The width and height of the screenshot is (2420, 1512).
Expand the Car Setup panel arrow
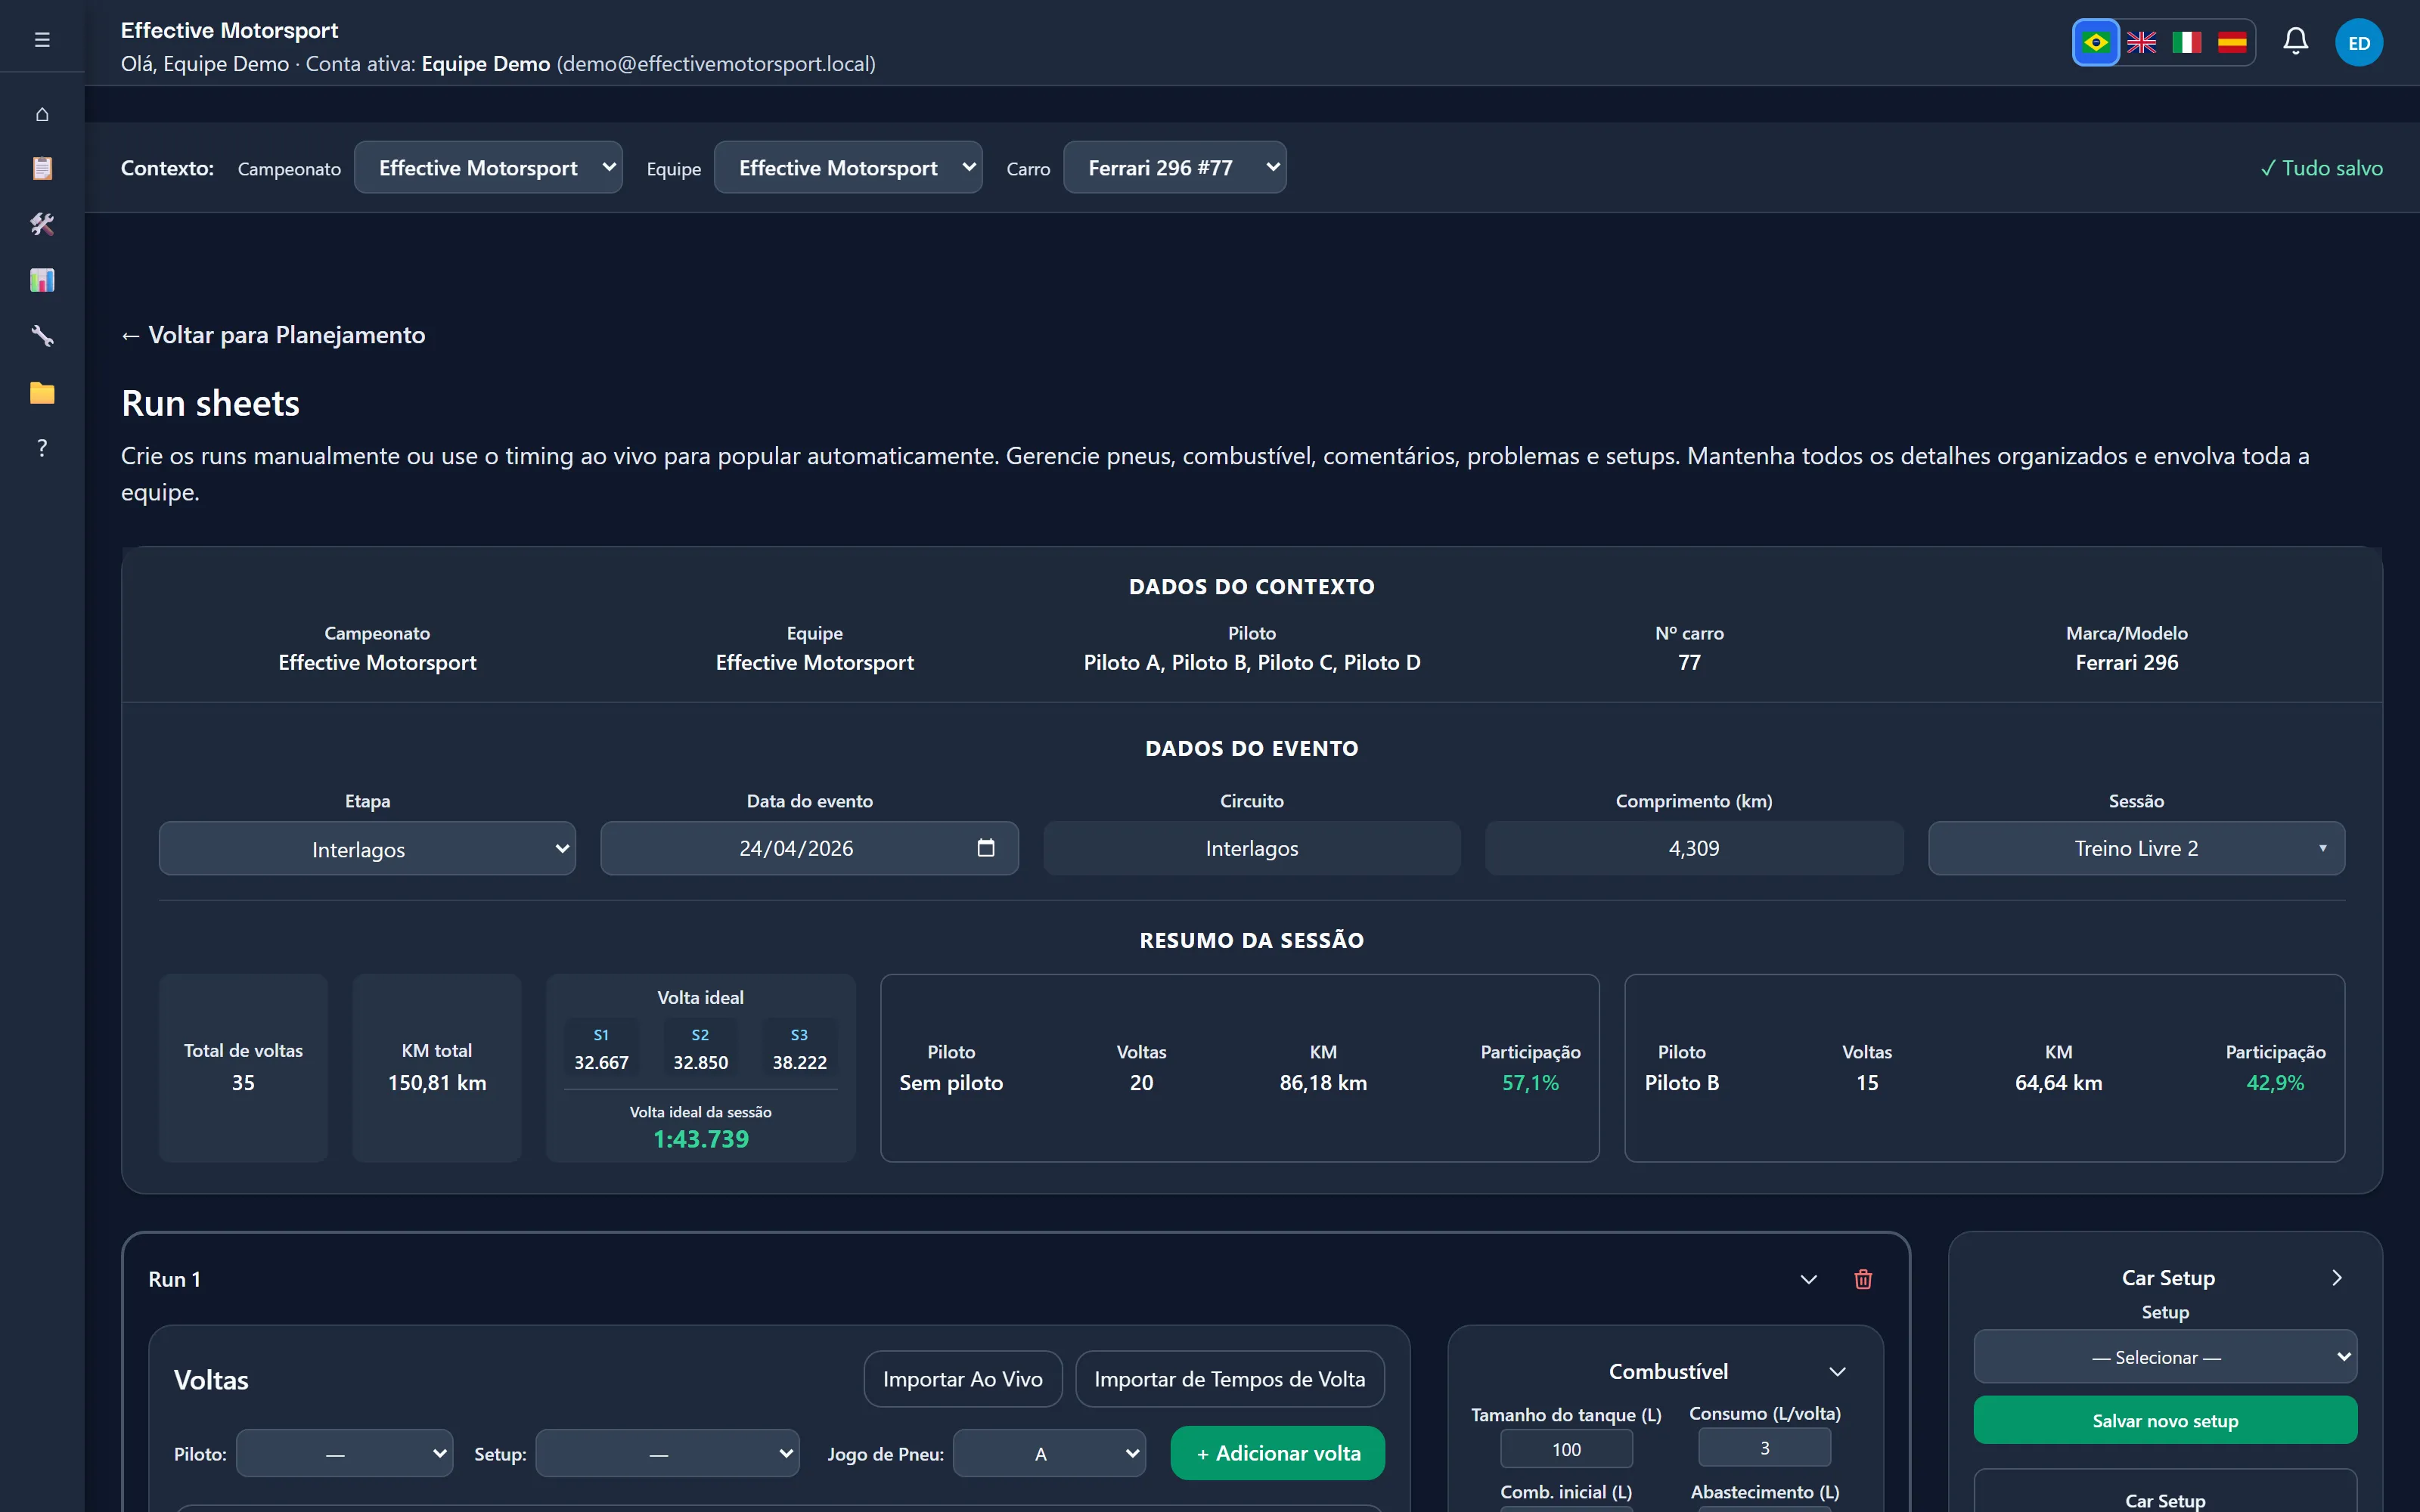pos(2337,1278)
